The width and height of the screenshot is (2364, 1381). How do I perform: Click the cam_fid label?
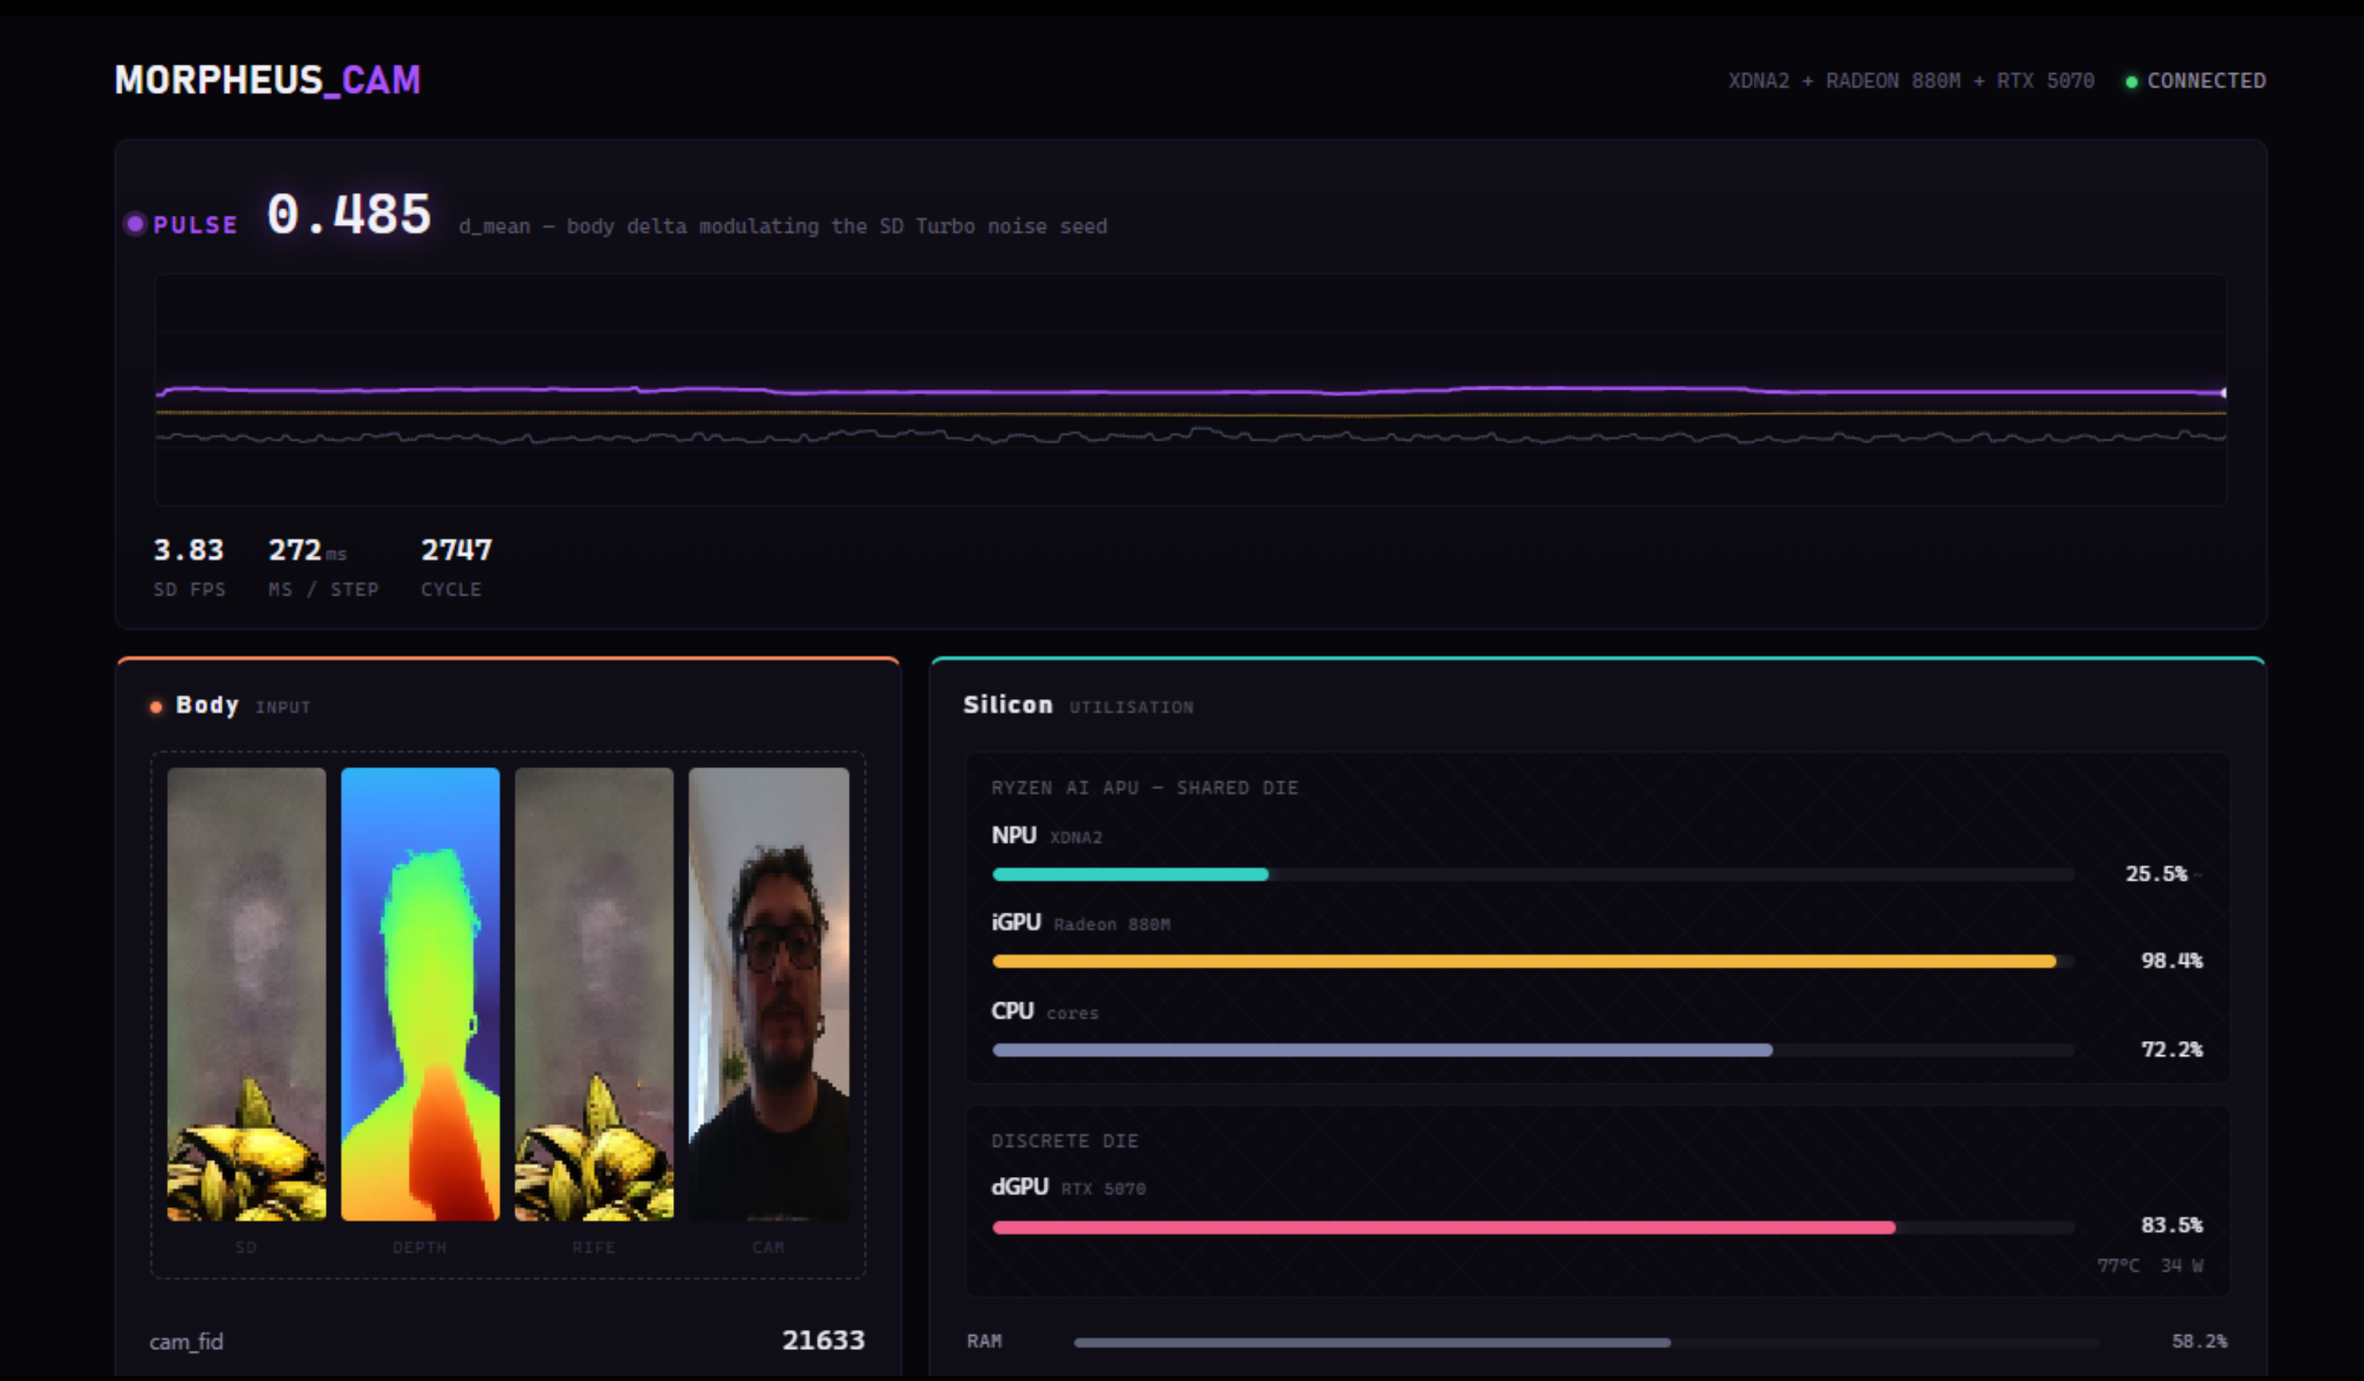pos(186,1342)
